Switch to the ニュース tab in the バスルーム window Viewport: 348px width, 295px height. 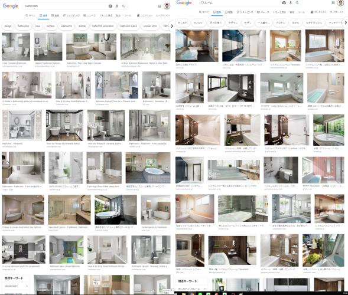pyautogui.click(x=263, y=12)
